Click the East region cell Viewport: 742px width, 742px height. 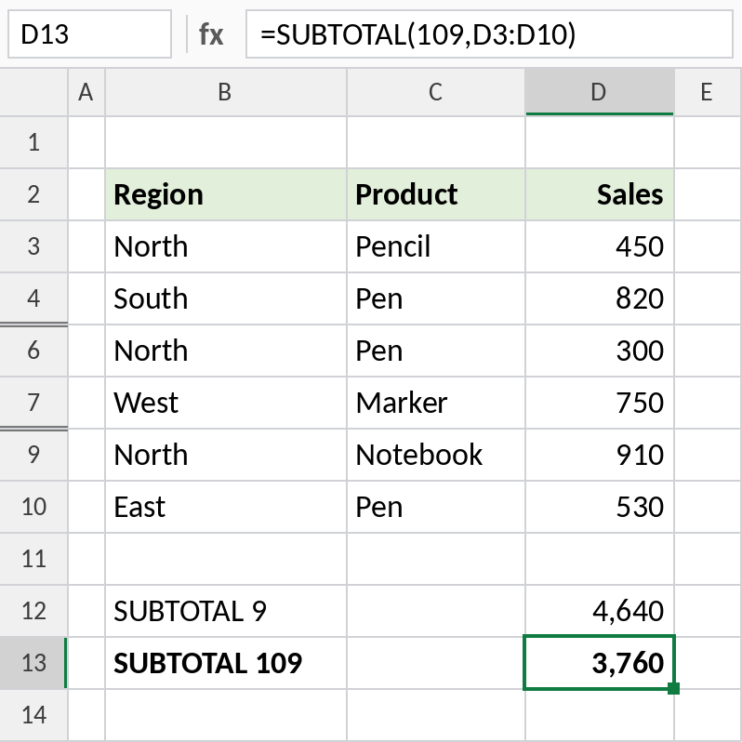pyautogui.click(x=226, y=507)
